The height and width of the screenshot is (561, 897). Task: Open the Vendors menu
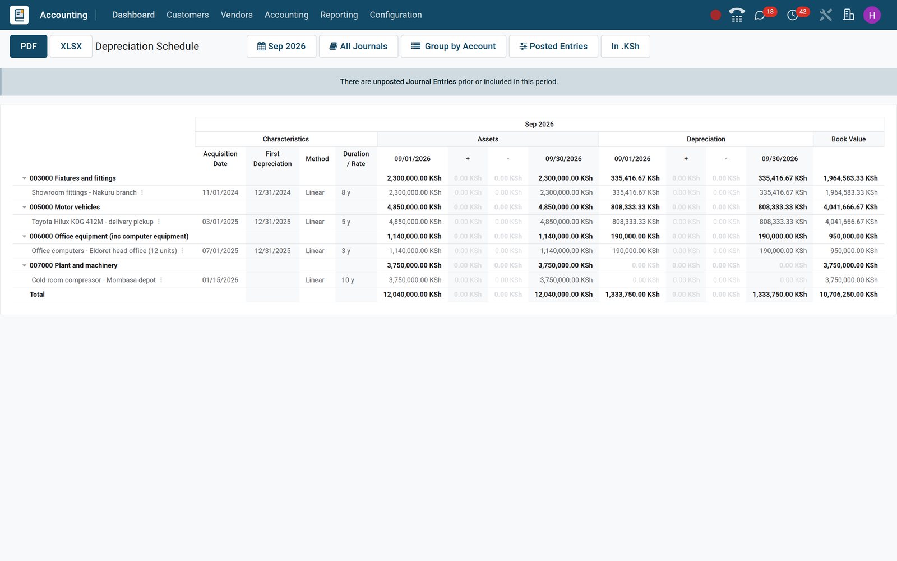237,15
